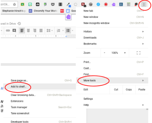
Task: Select New tab from the menu
Action: (112, 11)
